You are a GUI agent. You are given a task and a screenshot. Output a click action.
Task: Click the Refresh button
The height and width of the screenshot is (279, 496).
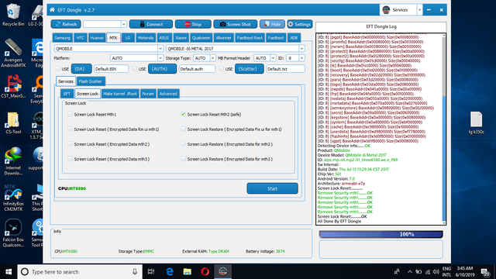click(x=66, y=24)
